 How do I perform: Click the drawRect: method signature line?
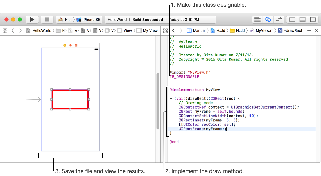[x=205, y=98]
